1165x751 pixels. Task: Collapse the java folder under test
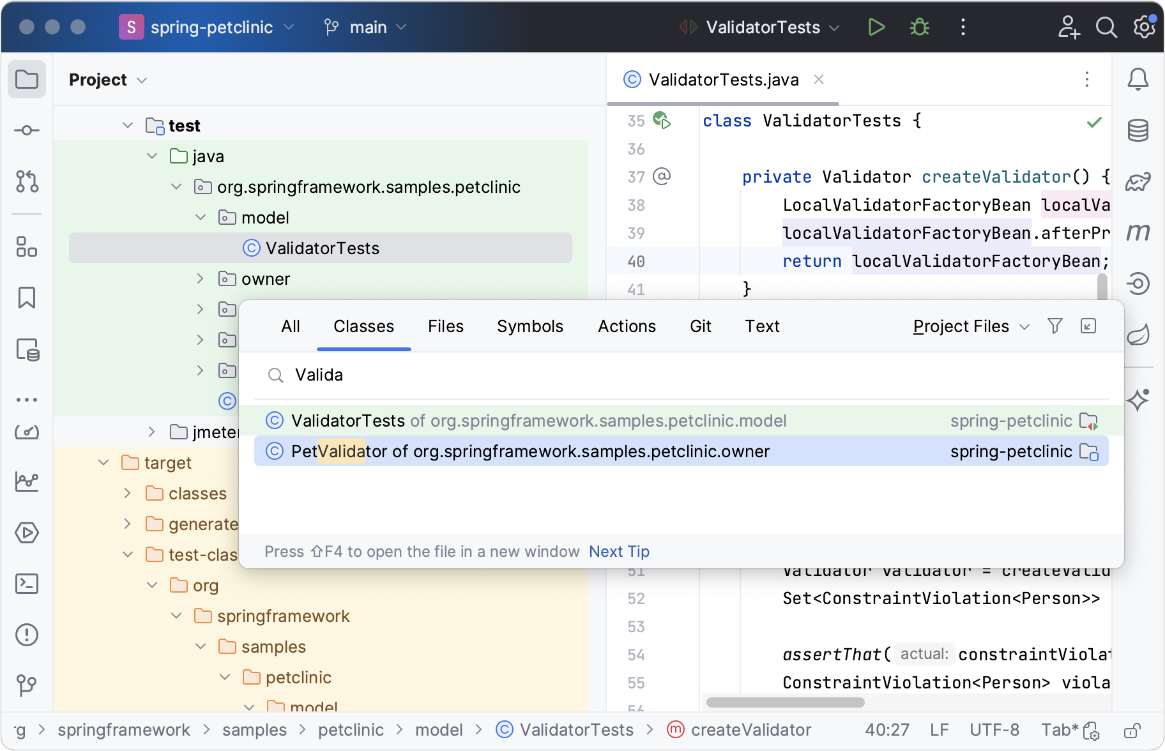point(152,156)
